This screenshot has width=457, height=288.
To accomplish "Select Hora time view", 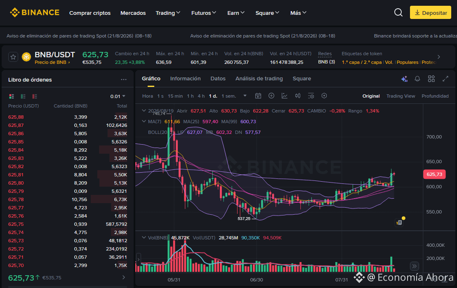I will 148,96.
